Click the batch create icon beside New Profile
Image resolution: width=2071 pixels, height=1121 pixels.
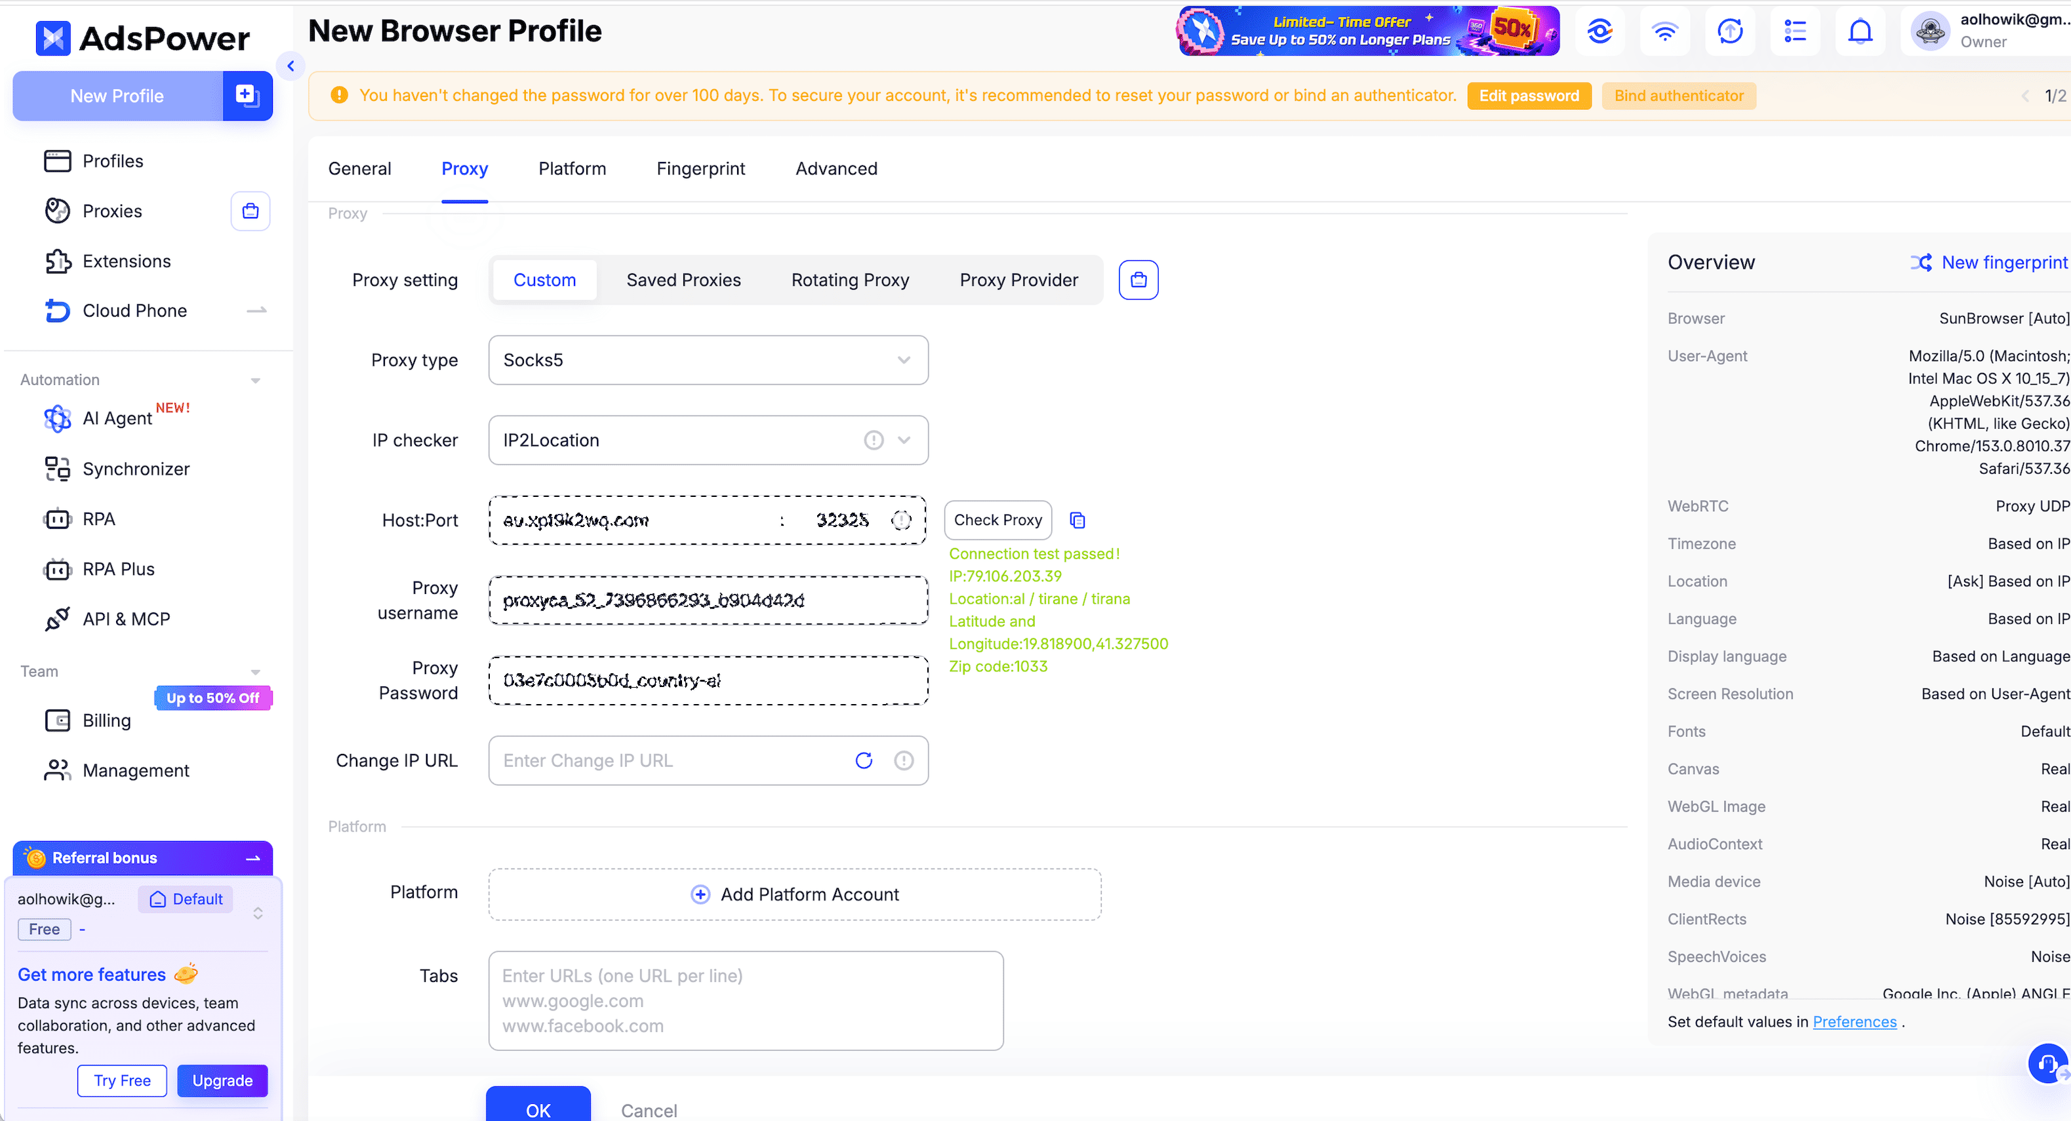coord(247,96)
